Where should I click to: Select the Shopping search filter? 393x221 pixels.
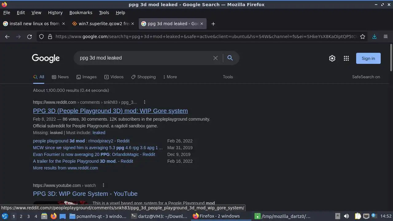(x=143, y=77)
